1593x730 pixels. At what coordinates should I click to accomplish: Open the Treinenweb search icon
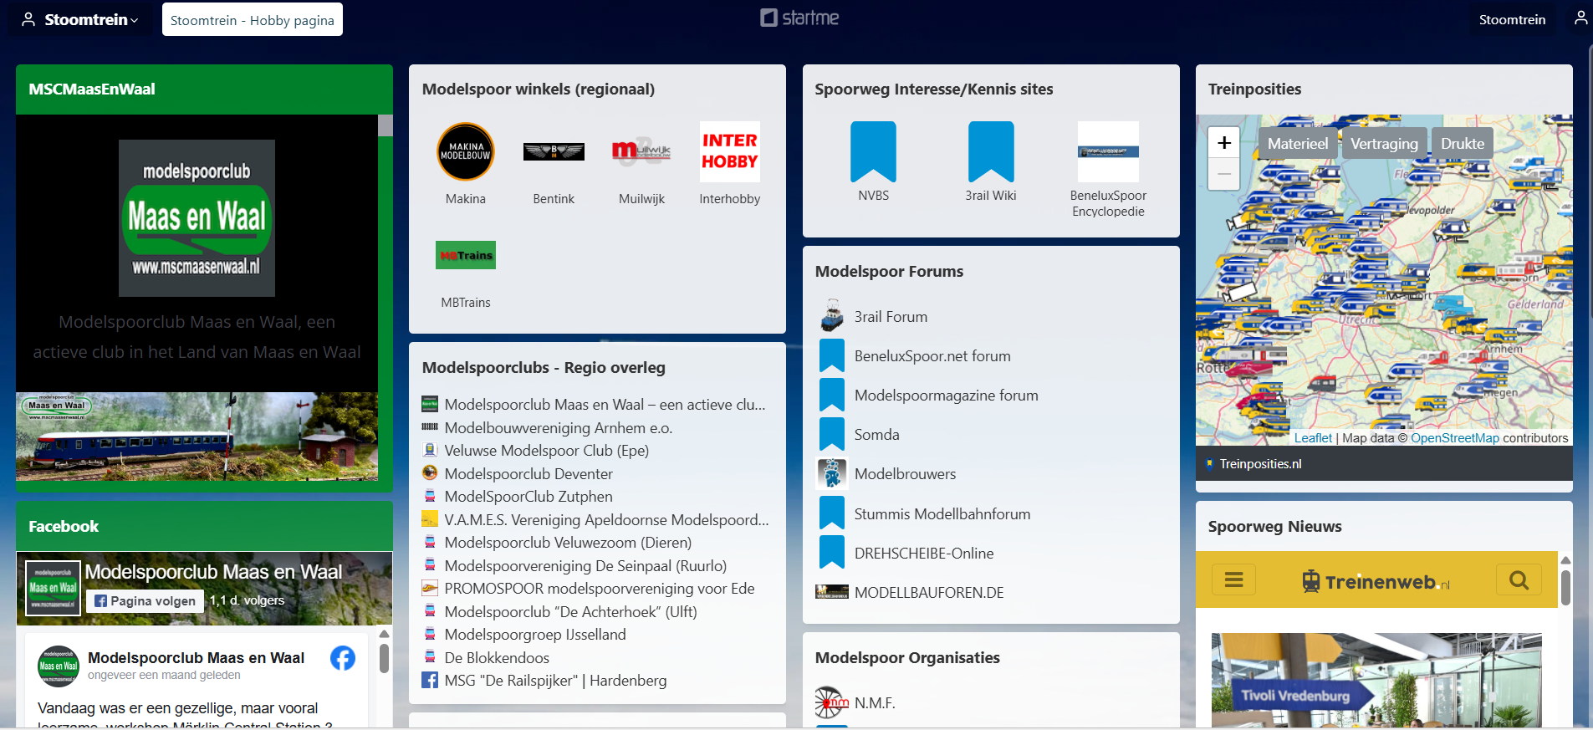pos(1519,579)
